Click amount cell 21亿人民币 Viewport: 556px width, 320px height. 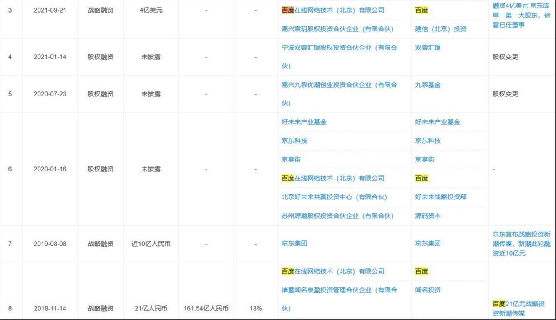click(x=151, y=309)
